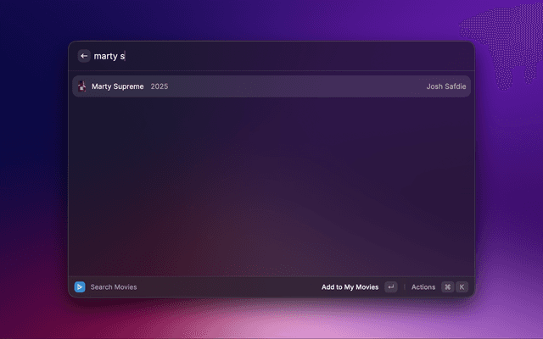
Task: Click the divider between Enter key and Actions
Action: tap(405, 287)
